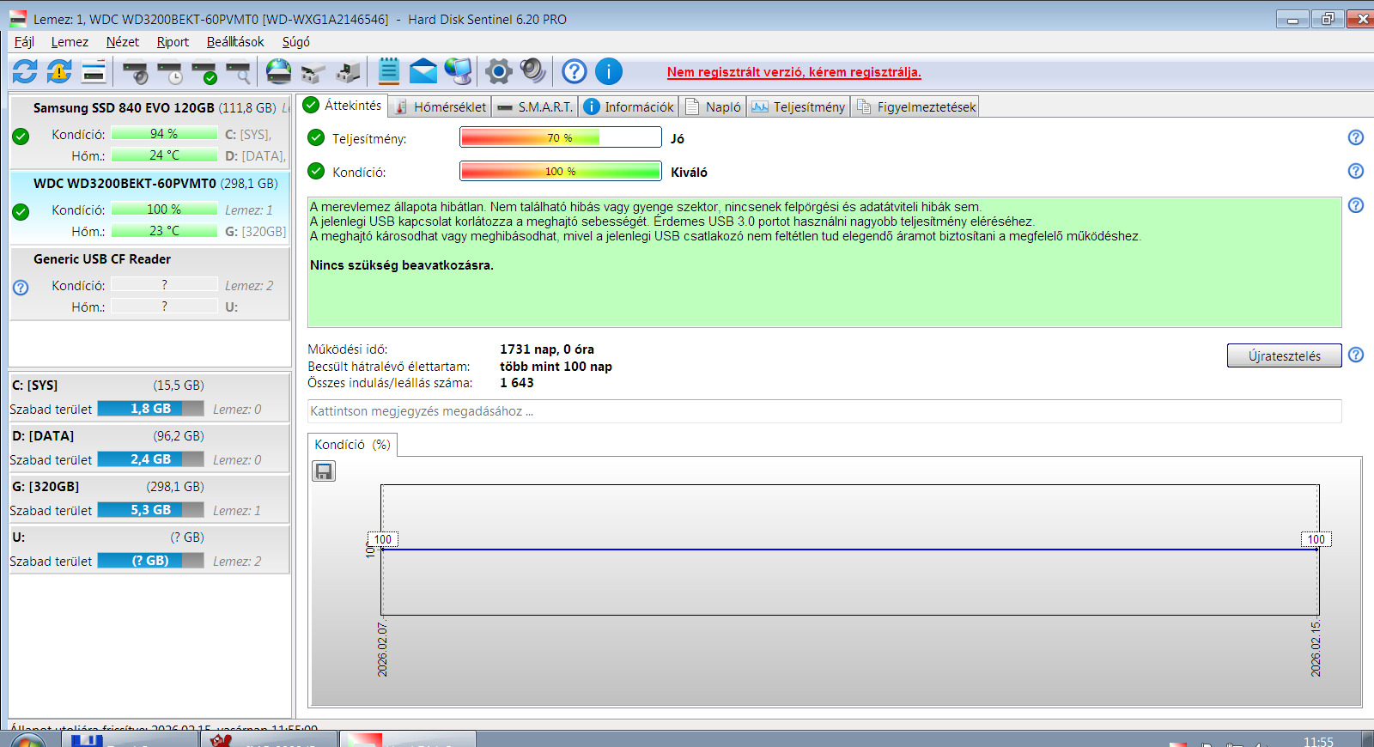Screen dimensions: 1374x747
Task: Select the G: [320GB] partition entry
Action: tap(149, 498)
